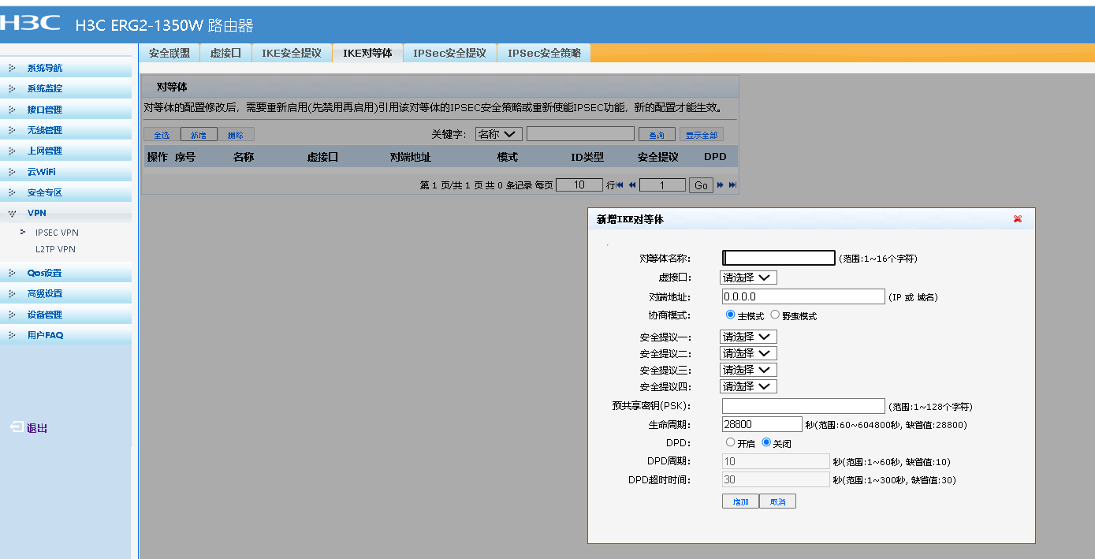This screenshot has width=1095, height=559.
Task: Open the 安全提议一 dropdown
Action: click(748, 337)
